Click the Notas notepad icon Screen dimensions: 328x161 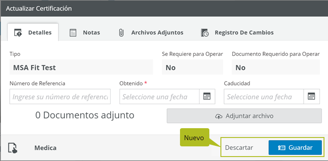(73, 33)
